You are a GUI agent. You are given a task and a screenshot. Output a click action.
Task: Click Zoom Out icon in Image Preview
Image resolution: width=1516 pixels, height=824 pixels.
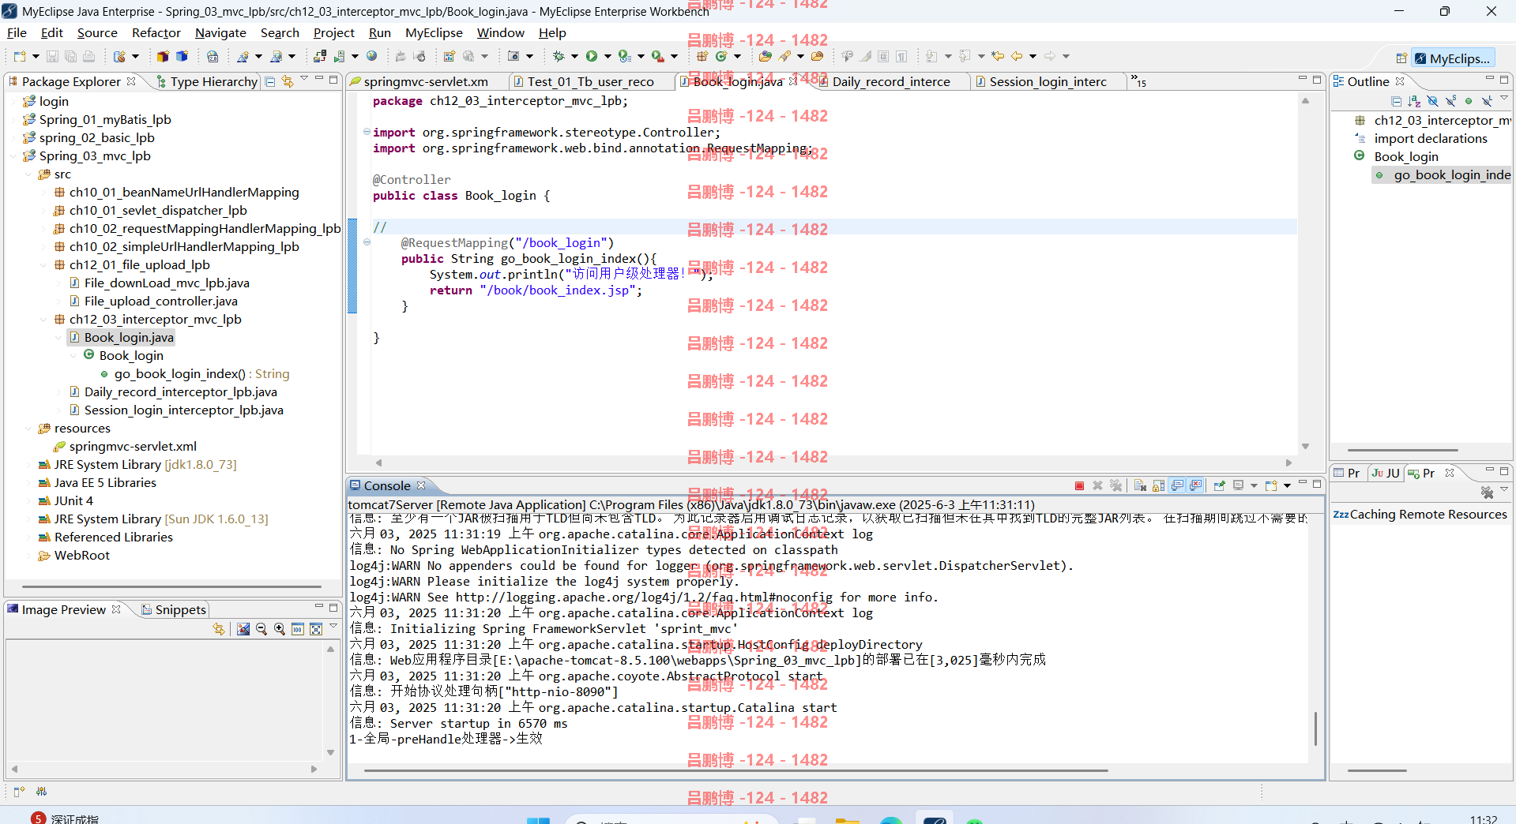(261, 629)
